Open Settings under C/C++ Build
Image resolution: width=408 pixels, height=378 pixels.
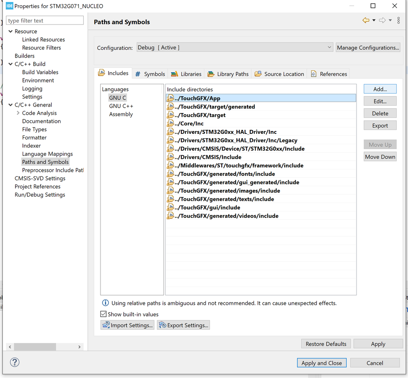click(32, 97)
